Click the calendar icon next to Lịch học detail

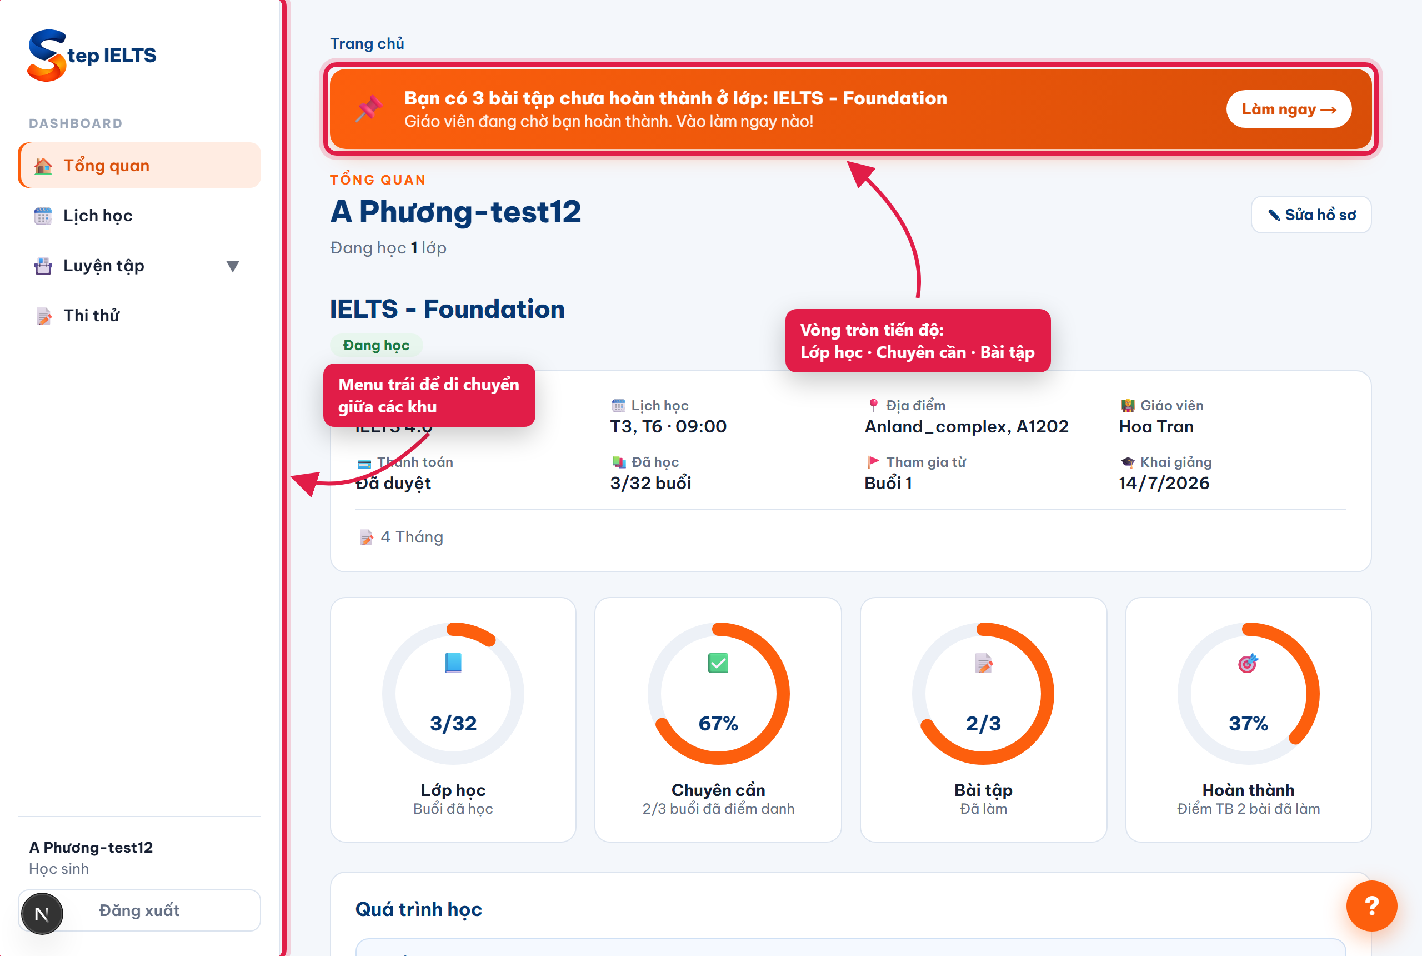coord(618,405)
